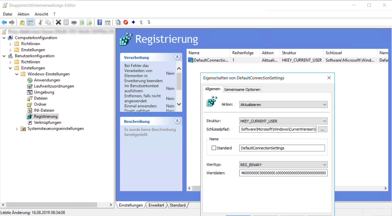Screen dimensions: 392x216
Task: Switch to the Standard bottom tab
Action: click(x=177, y=205)
